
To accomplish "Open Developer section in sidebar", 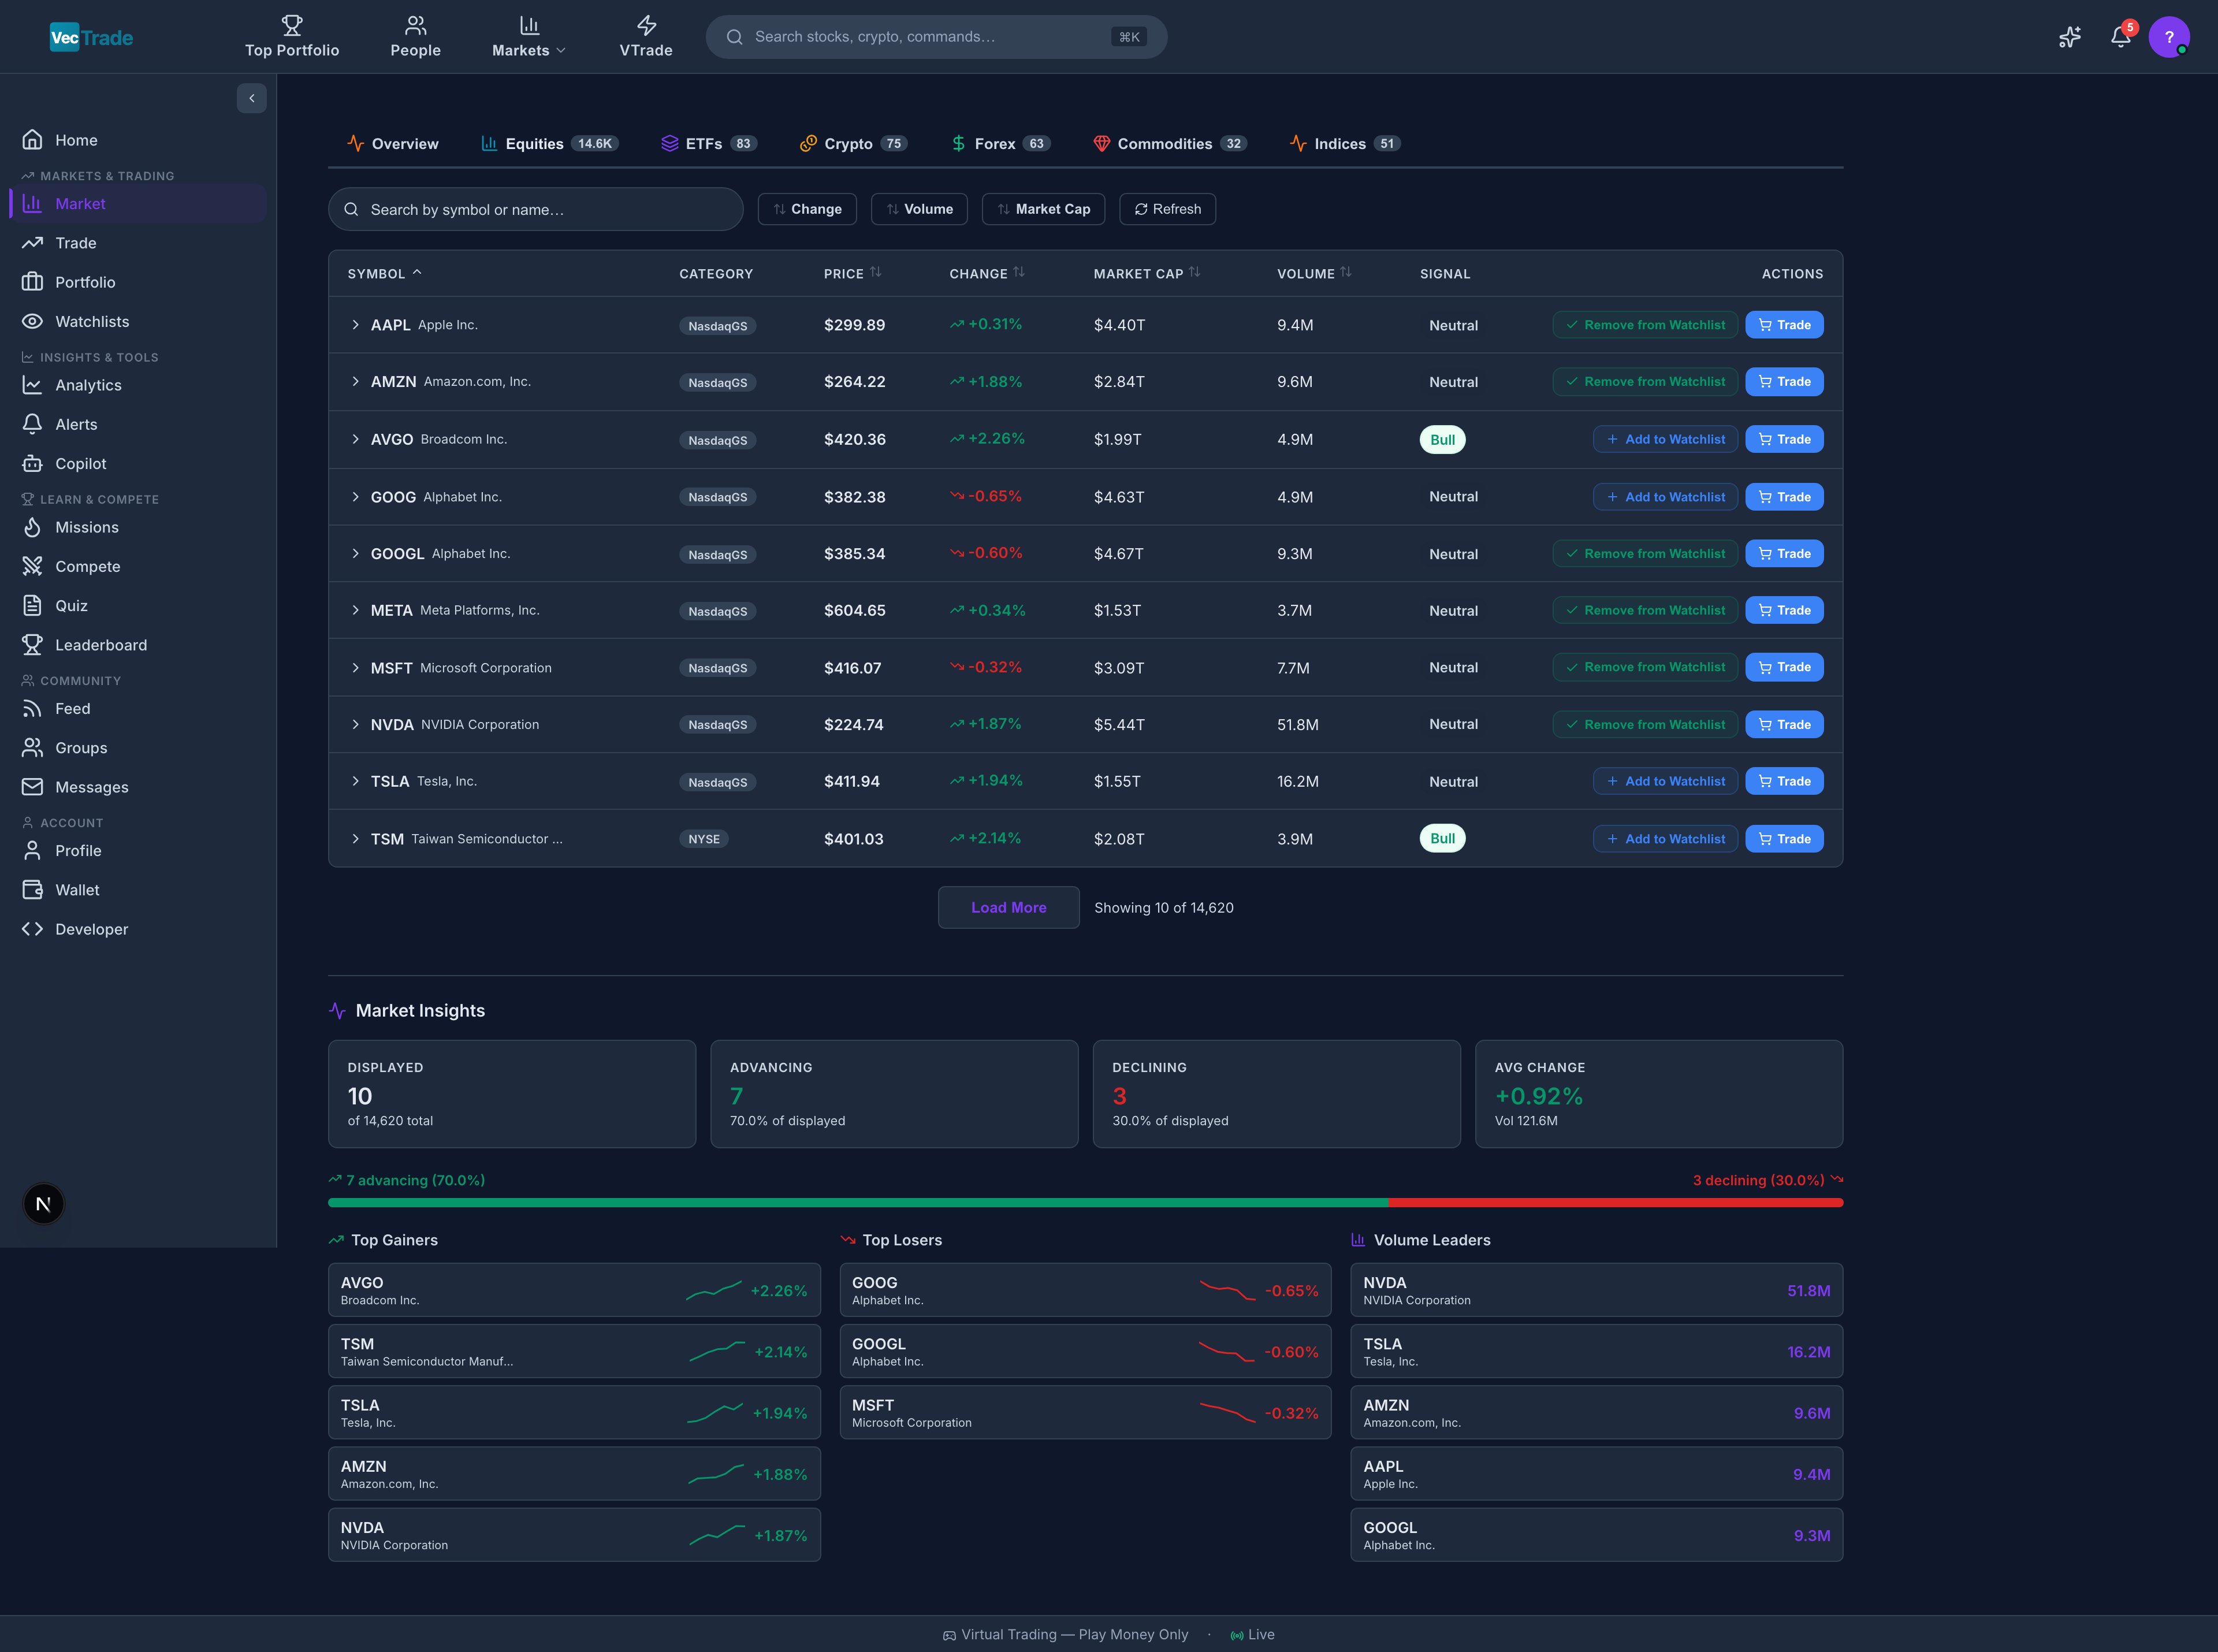I will point(138,929).
